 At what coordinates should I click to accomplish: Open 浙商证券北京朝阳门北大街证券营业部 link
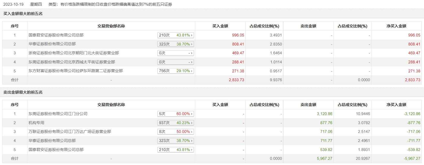[x=74, y=53]
